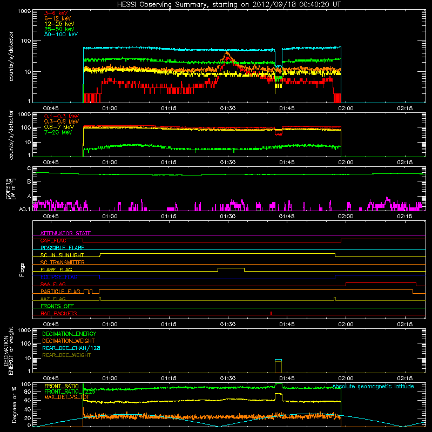The width and height of the screenshot is (432, 432).
Task: Click the 0.1-0.3 MeV legend entry
Action: pos(62,116)
